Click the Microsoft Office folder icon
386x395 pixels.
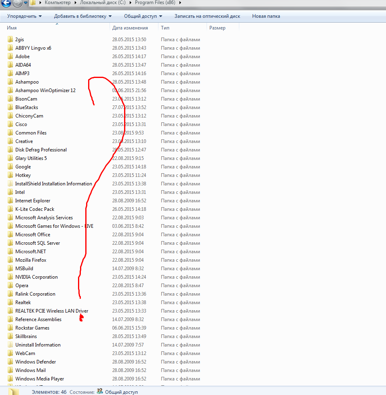coord(10,235)
